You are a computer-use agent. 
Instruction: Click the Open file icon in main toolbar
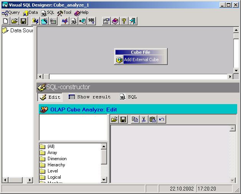14,21
